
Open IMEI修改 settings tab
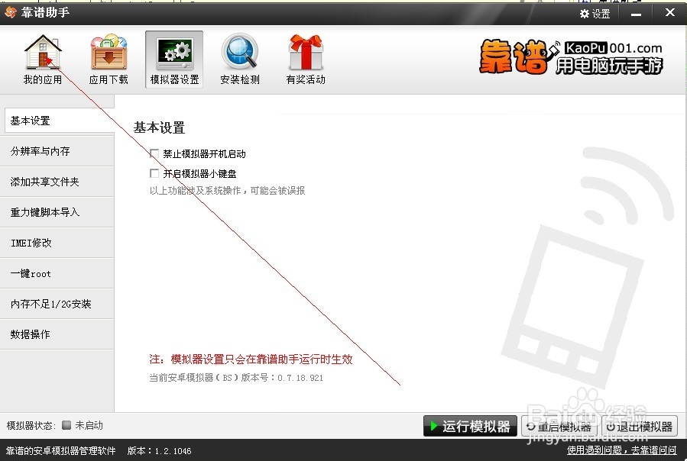click(57, 243)
